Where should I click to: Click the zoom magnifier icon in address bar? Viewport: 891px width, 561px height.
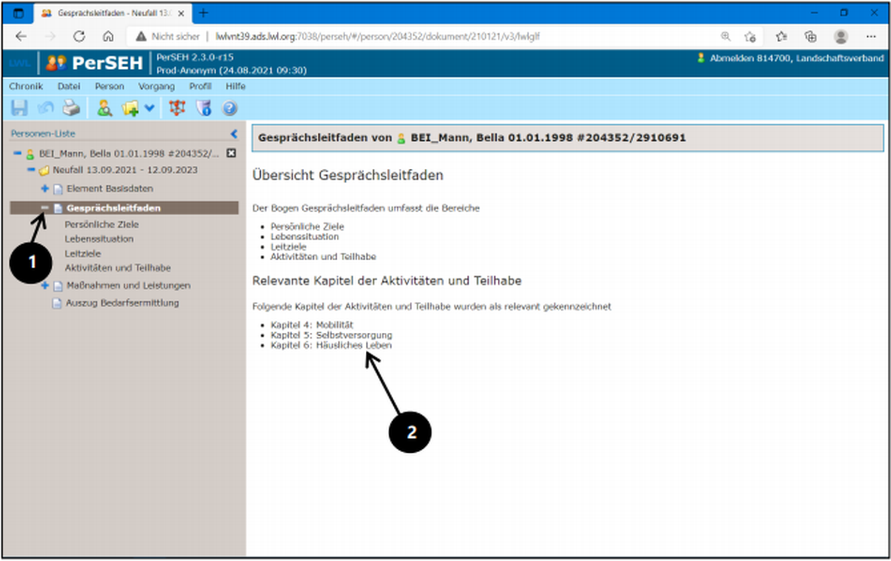[725, 36]
